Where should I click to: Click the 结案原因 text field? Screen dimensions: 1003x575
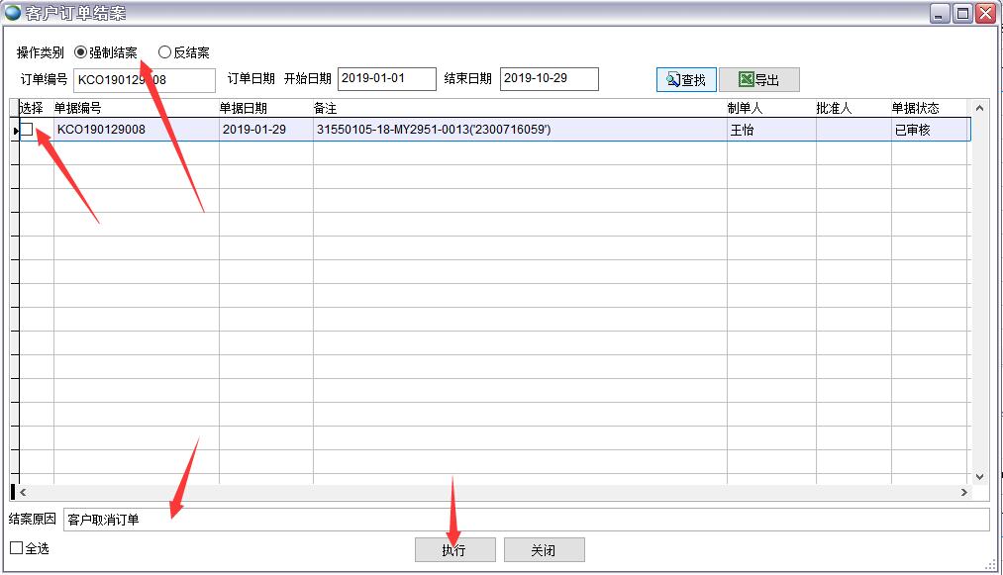click(x=525, y=520)
